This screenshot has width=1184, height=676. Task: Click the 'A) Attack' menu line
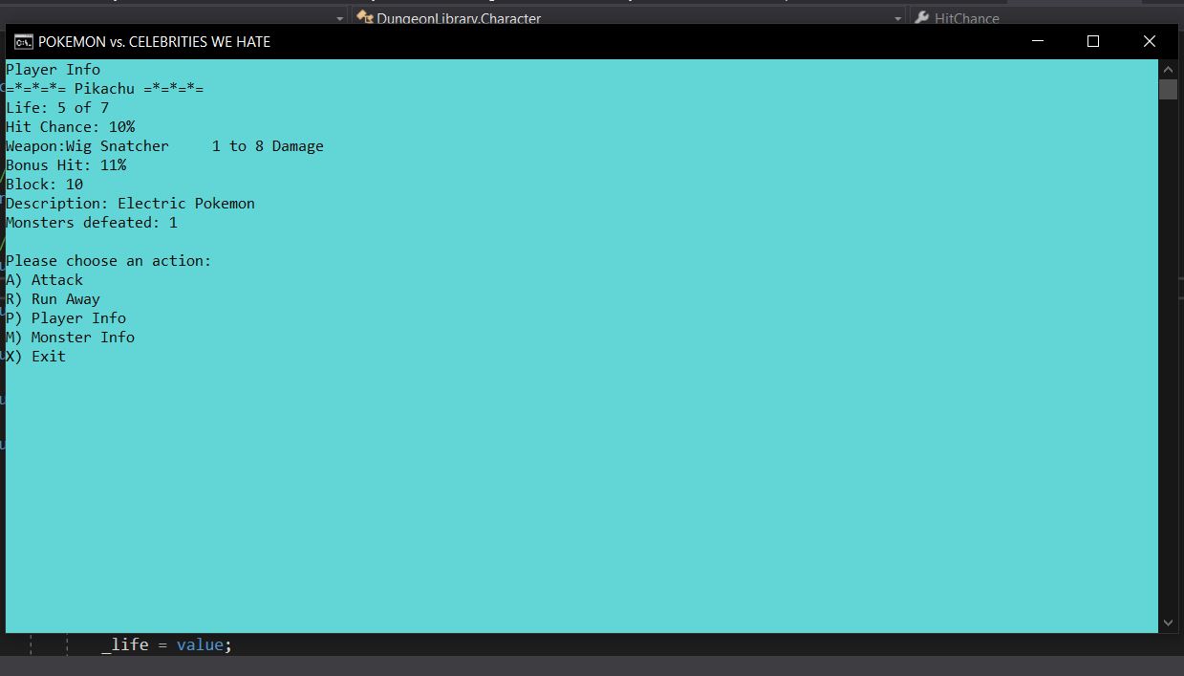coord(45,280)
